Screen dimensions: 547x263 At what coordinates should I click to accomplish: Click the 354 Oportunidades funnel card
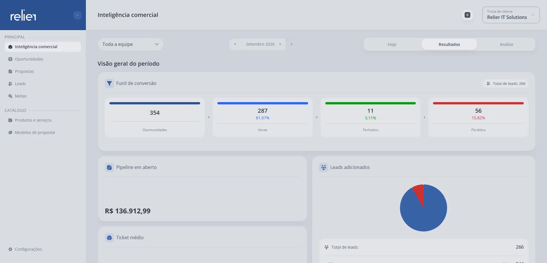point(155,117)
